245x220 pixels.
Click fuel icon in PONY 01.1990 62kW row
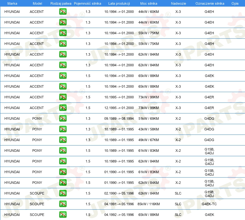pyautogui.click(x=63, y=182)
